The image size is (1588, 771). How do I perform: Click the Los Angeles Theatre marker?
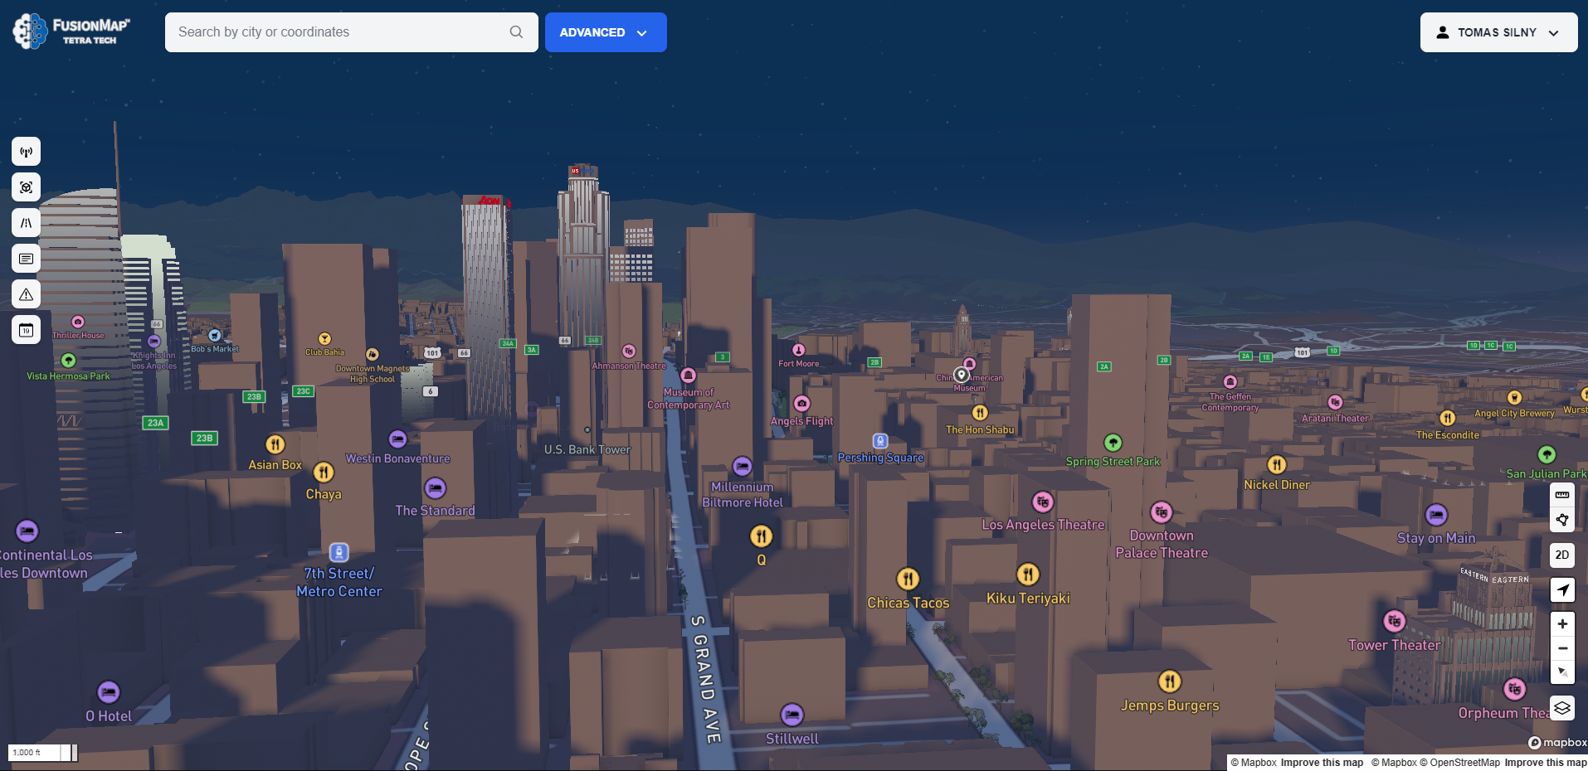click(x=1043, y=502)
